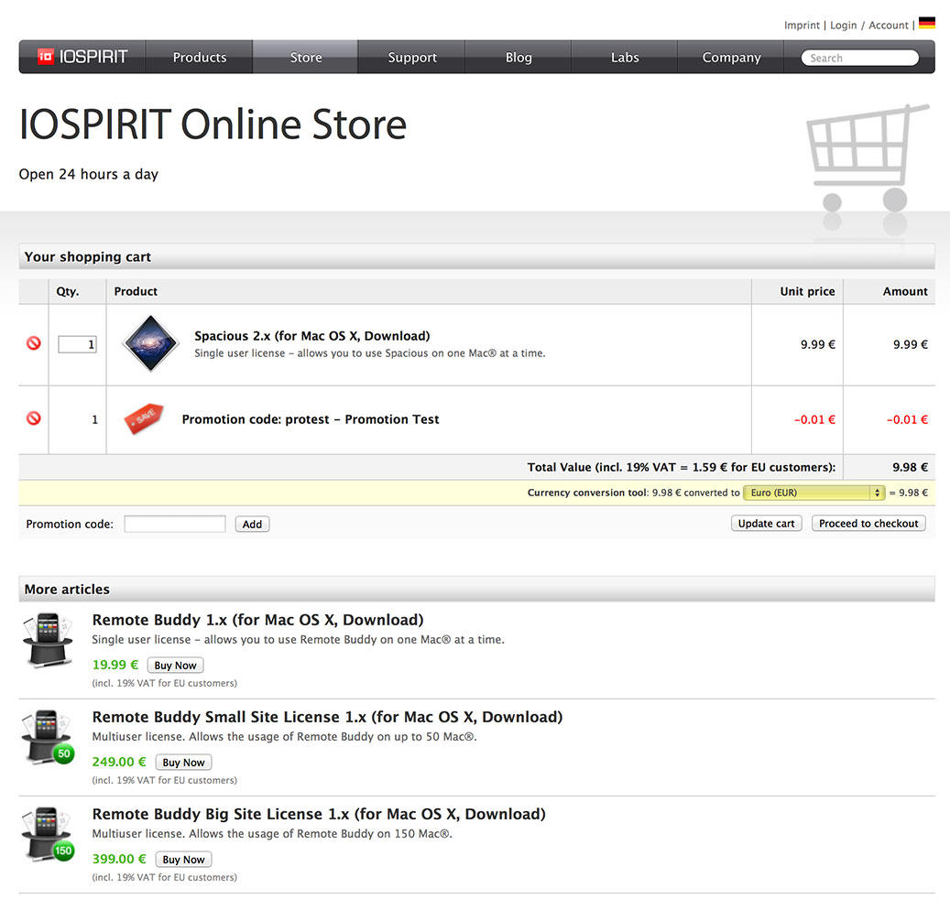Focus the Search field in navigation bar
Viewport: 950px width, 910px height.
859,58
